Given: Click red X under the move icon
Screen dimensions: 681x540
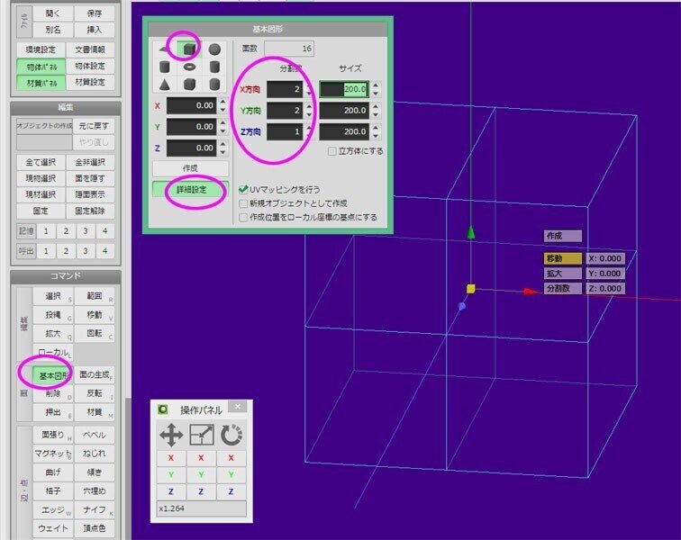Looking at the screenshot, I should 171,458.
